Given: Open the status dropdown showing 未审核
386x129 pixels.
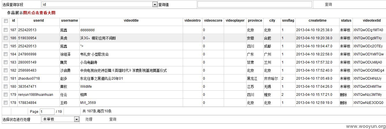Looking at the screenshot, I should tap(60, 119).
